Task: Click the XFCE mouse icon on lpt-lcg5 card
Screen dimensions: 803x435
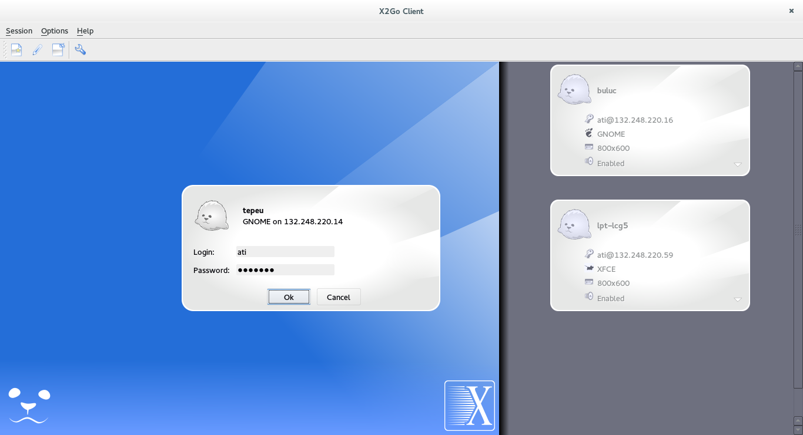Action: point(589,268)
